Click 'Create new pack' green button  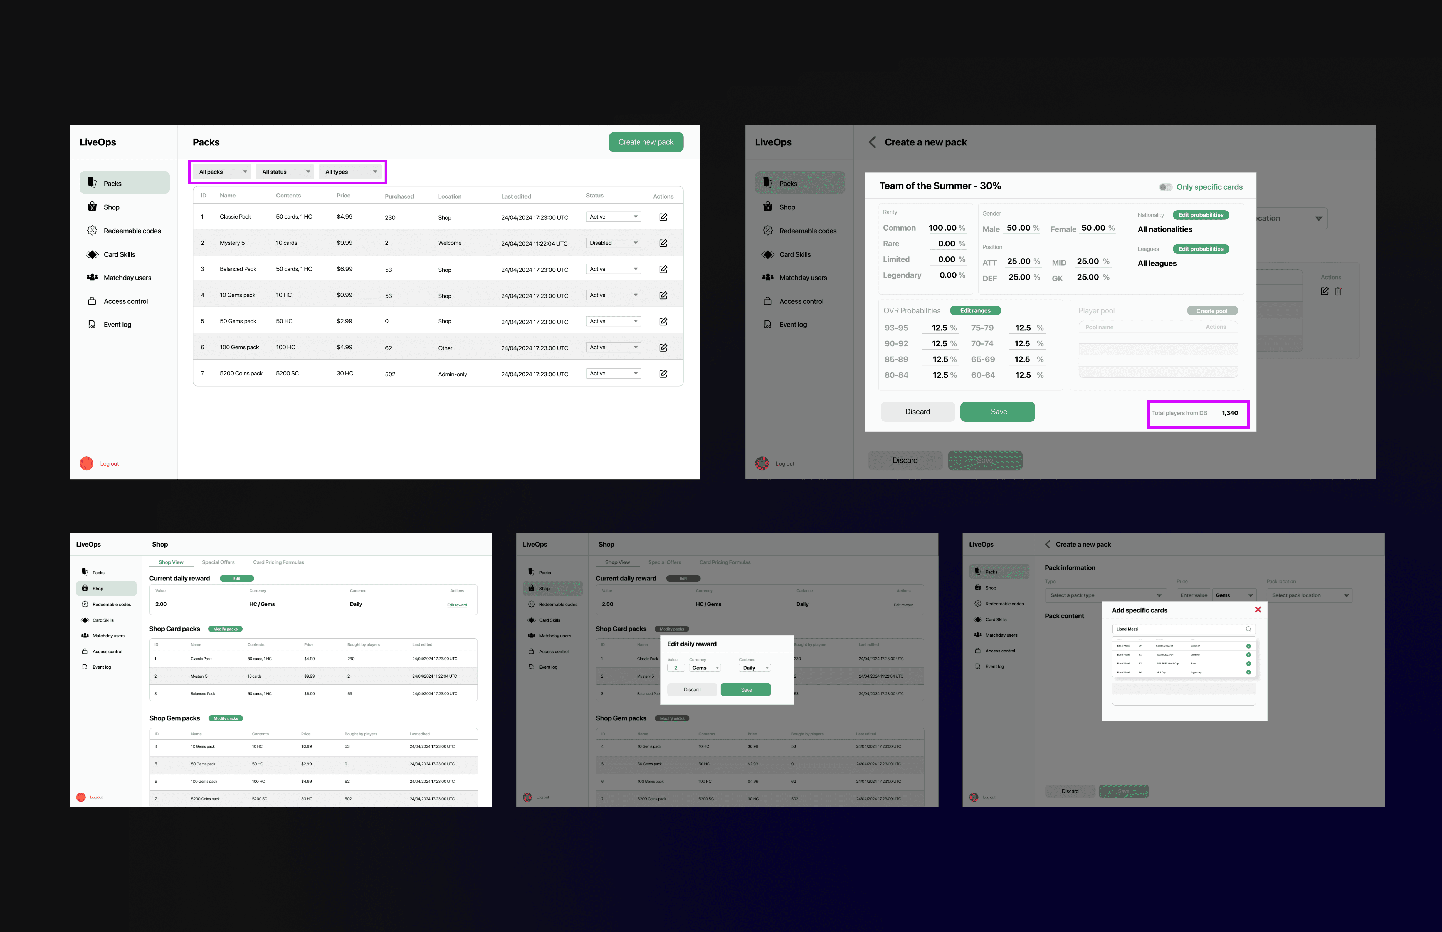pyautogui.click(x=646, y=142)
